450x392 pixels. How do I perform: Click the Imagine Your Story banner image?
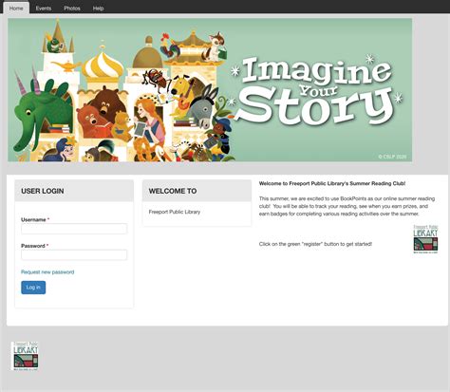click(x=210, y=90)
